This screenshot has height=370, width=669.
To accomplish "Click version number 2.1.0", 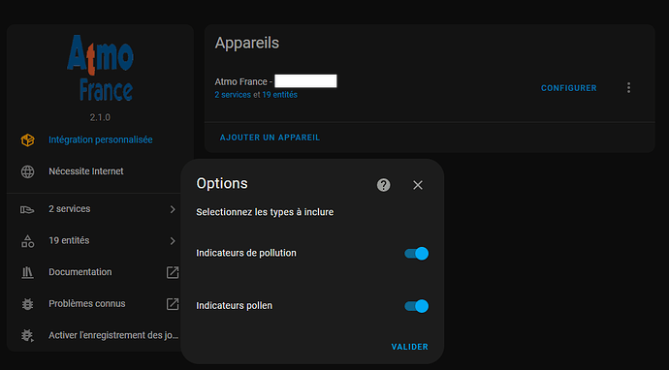I will pos(100,117).
